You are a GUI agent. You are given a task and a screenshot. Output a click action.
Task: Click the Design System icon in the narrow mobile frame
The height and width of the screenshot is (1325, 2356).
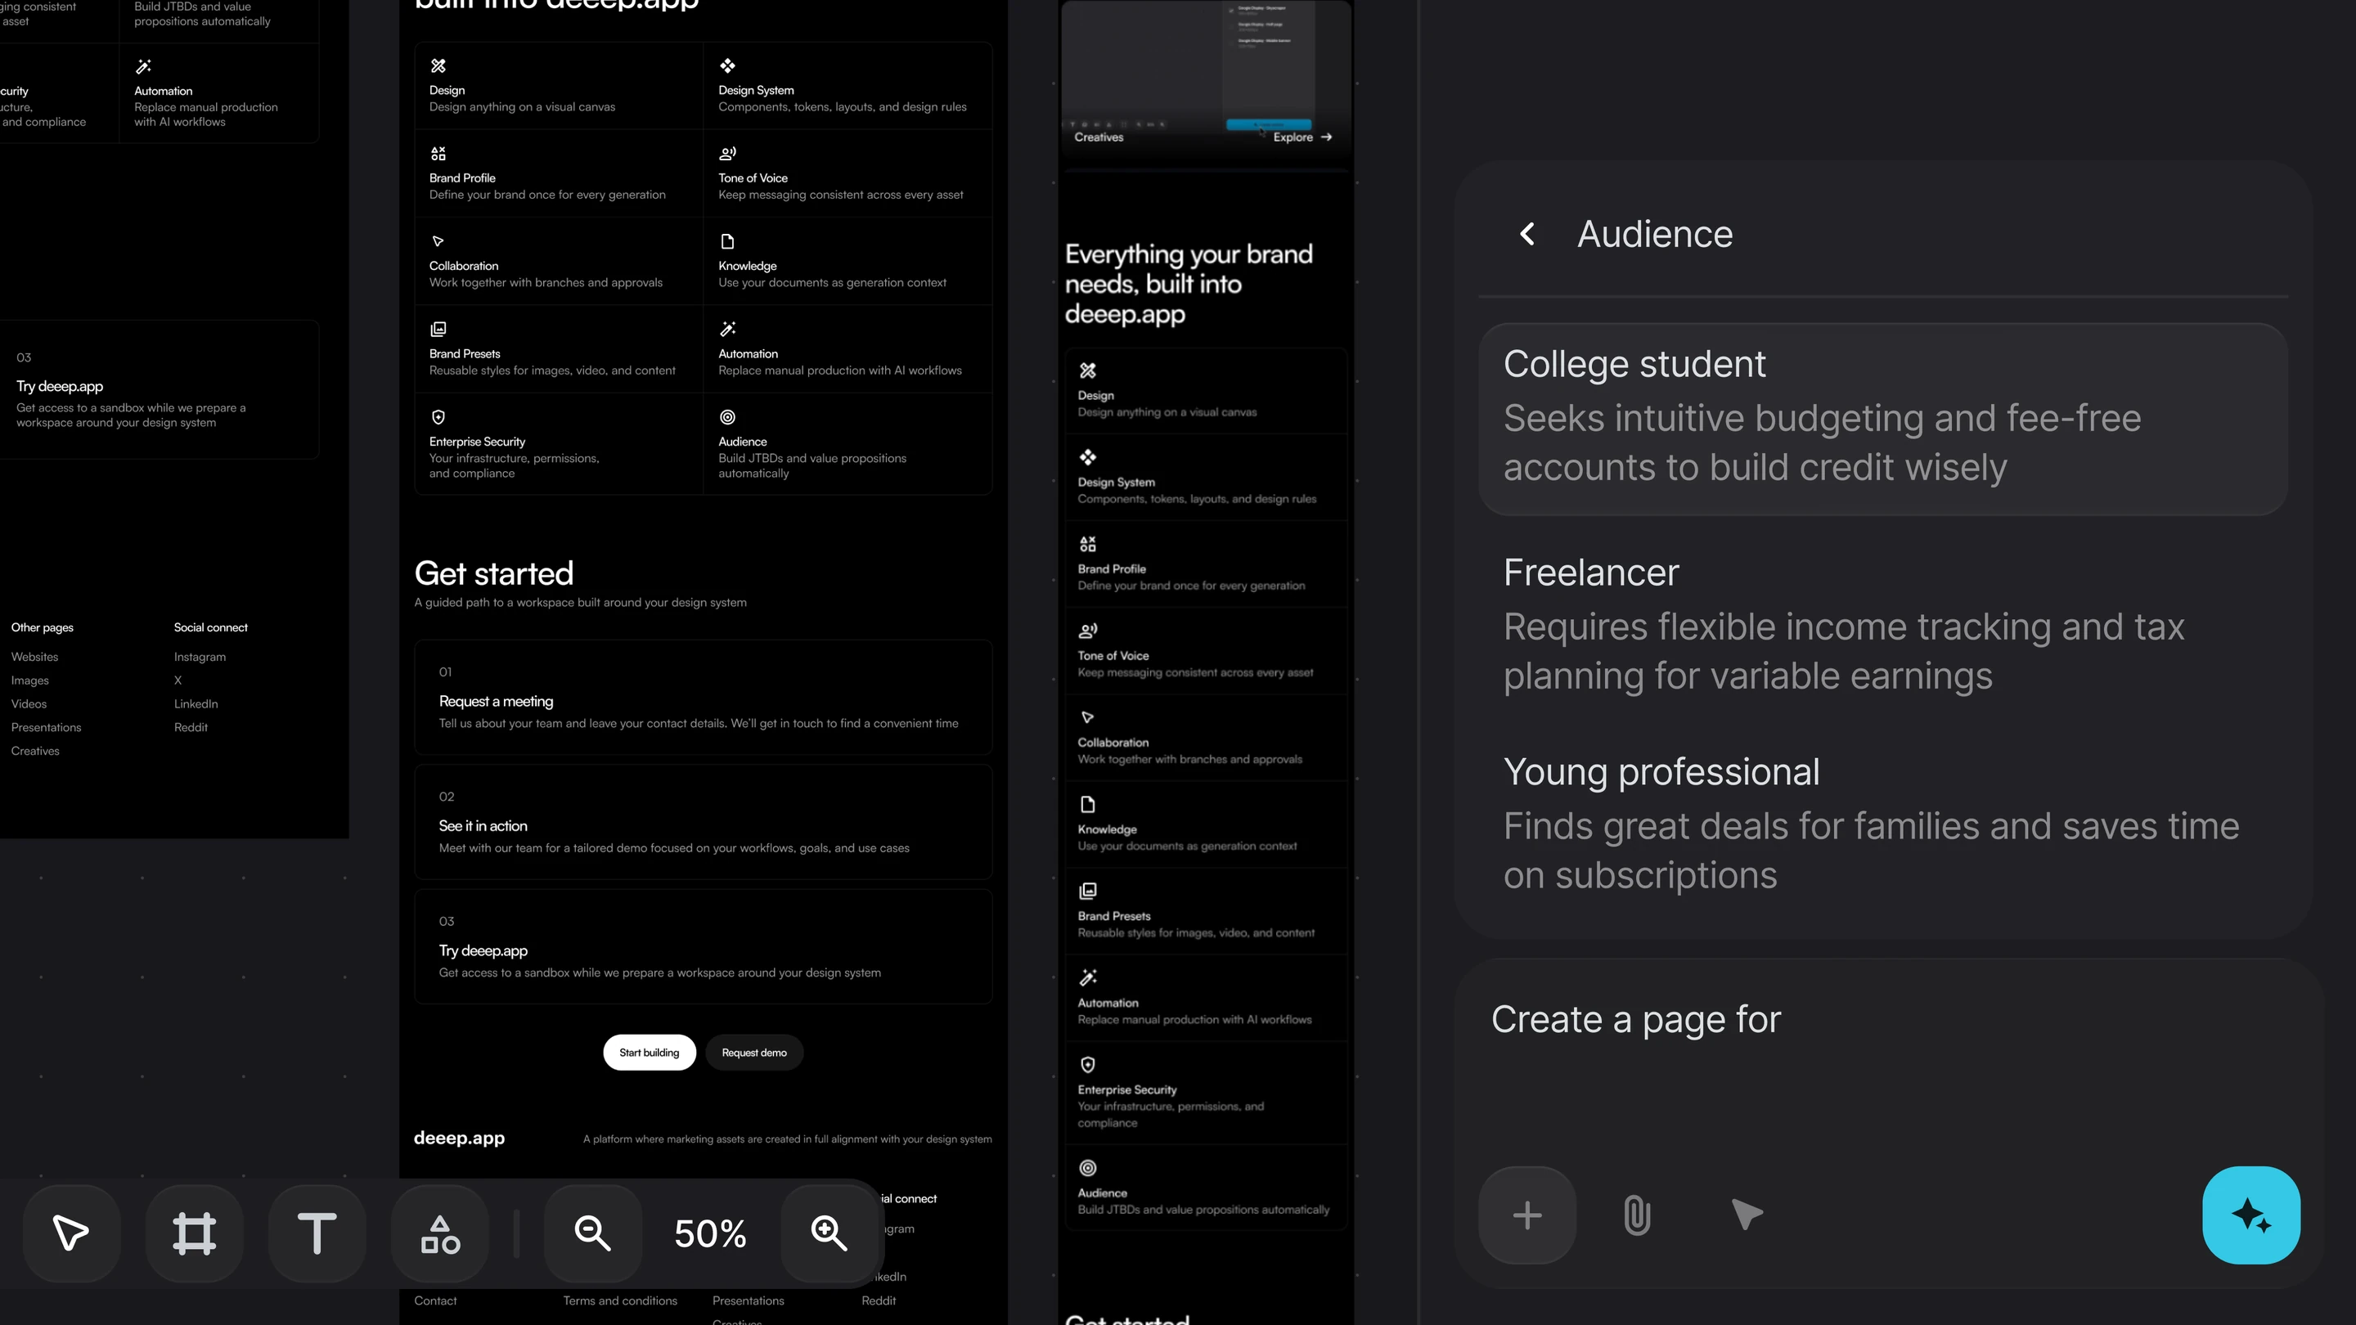[x=1087, y=457]
